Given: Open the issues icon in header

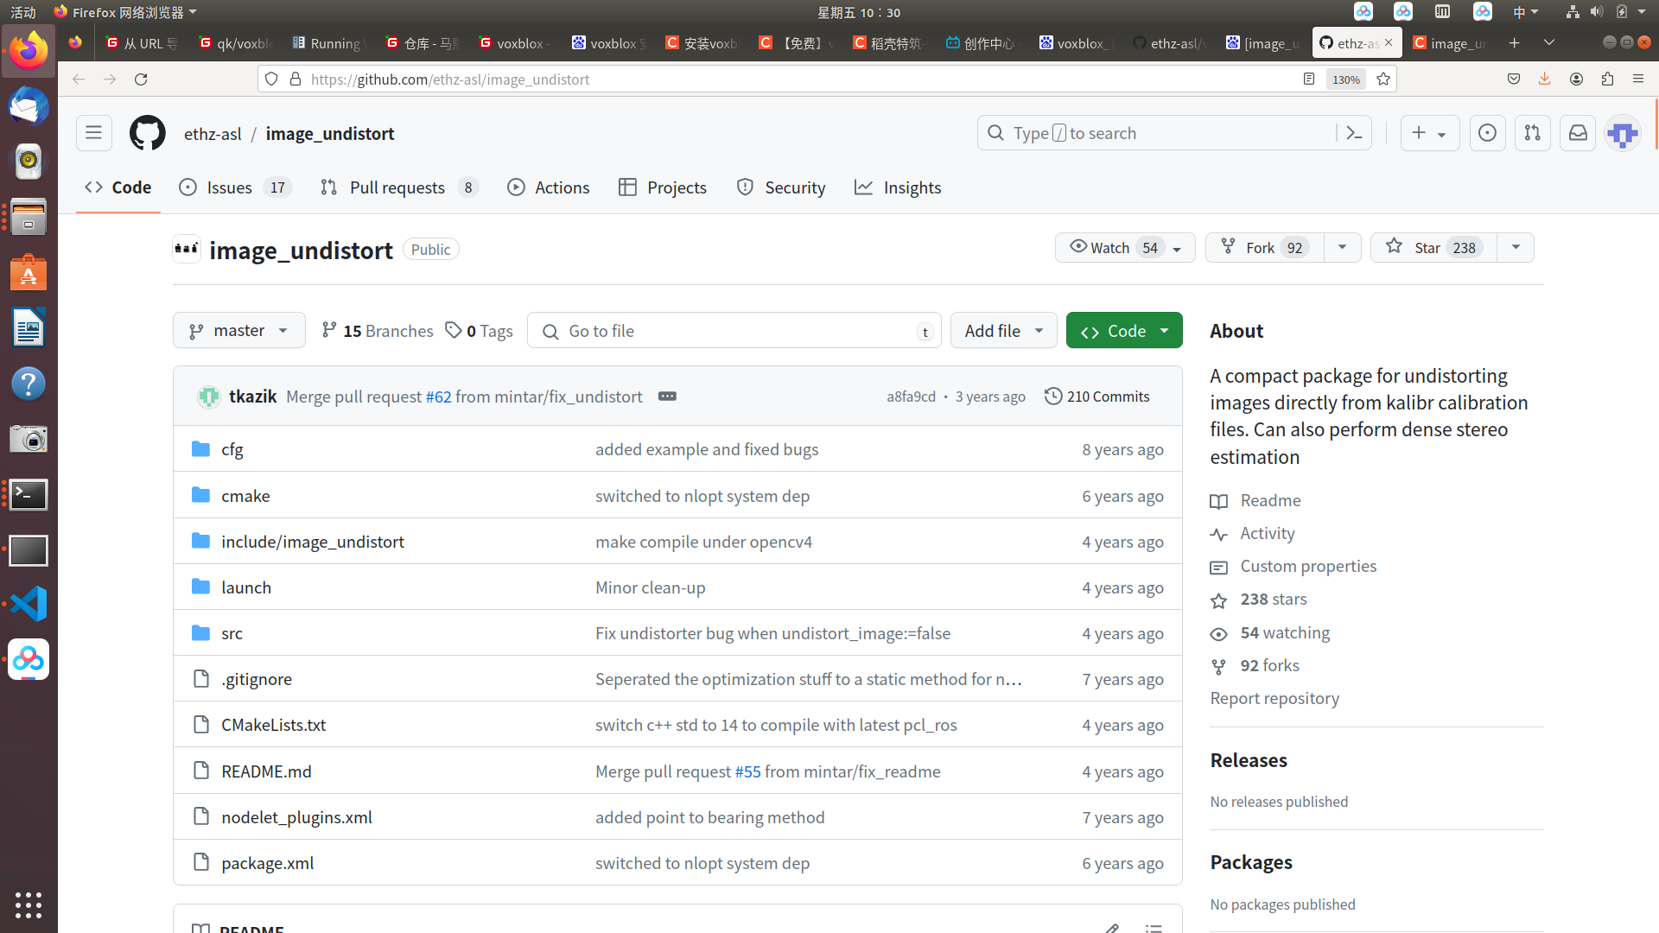Looking at the screenshot, I should pos(1487,133).
